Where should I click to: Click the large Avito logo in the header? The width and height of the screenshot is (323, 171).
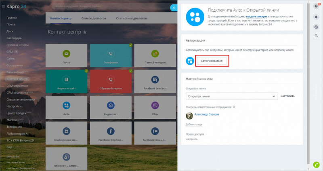195,17
